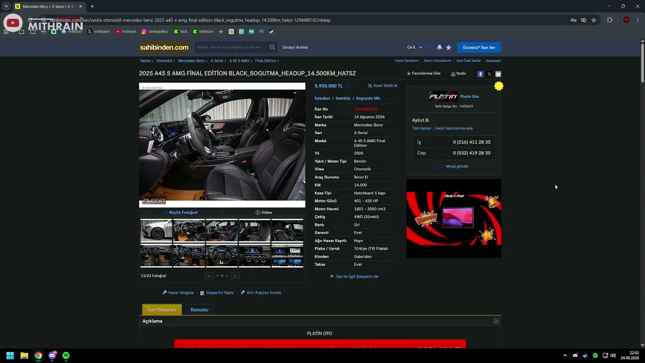Screen dimensions: 645x363
Task: Open the Discord mithrain bookmark
Action: click(x=72, y=32)
